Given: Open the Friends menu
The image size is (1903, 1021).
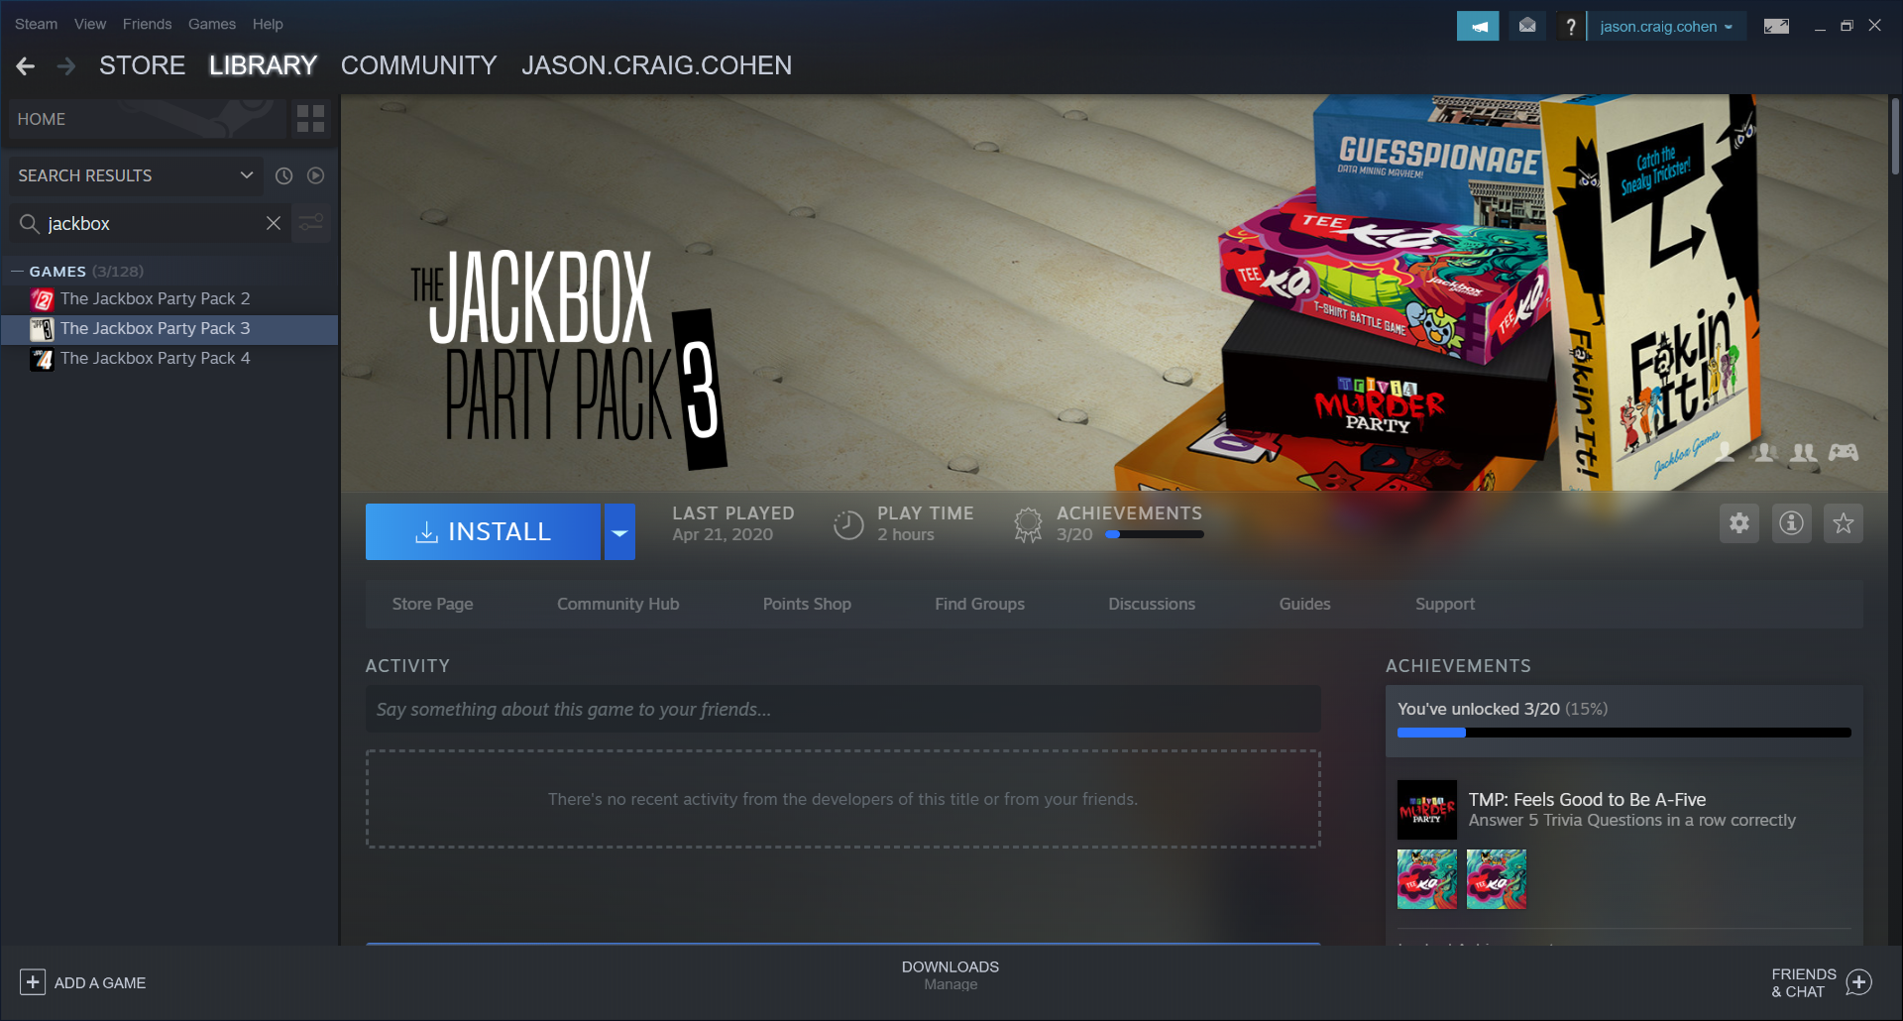Looking at the screenshot, I should 147,24.
